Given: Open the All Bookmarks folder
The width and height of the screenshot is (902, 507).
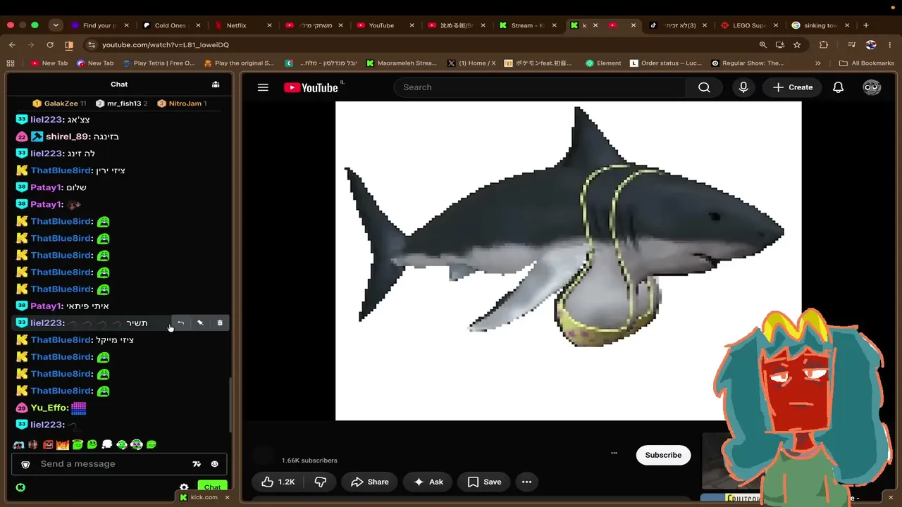Looking at the screenshot, I should click(x=866, y=63).
